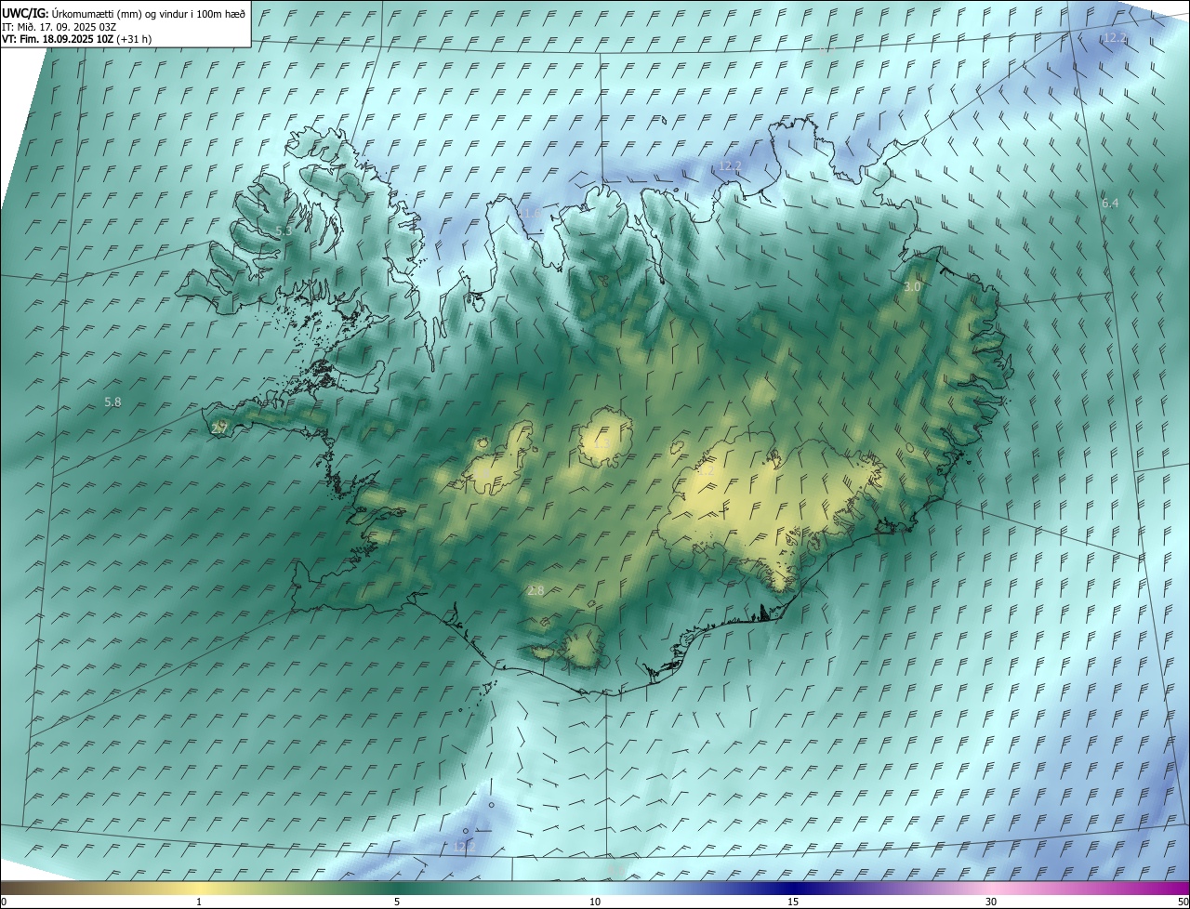
Task: Pick the pink colour above the 30 tick
Action: 991,888
